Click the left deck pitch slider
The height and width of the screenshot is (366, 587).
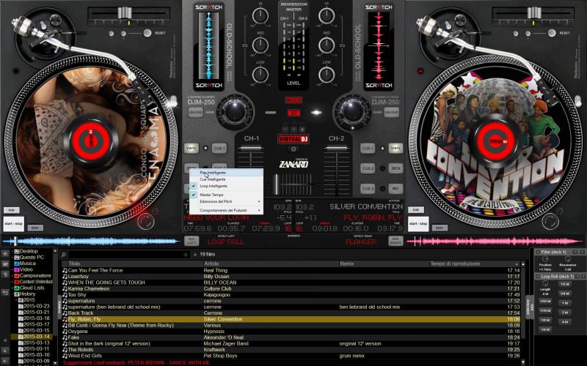point(125,13)
